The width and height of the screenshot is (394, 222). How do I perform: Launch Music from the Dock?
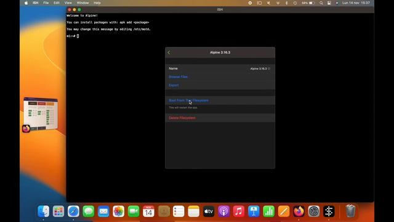(239, 211)
